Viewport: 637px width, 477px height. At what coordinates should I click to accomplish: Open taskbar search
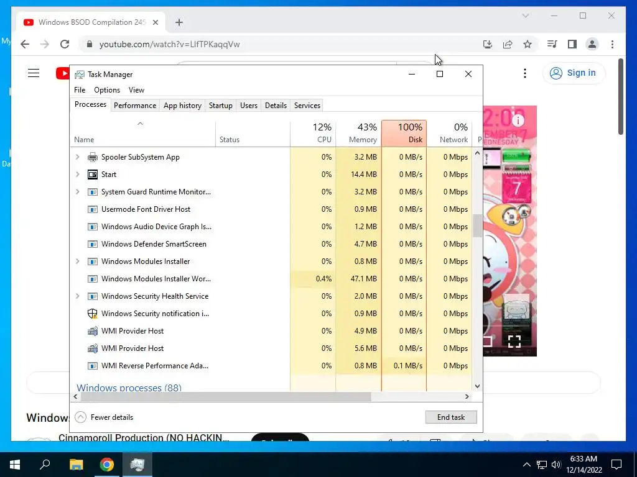(45, 465)
